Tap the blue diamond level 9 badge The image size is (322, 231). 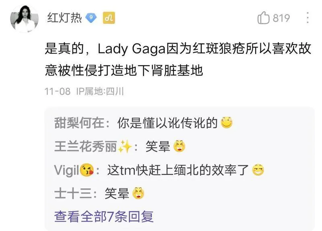point(91,18)
